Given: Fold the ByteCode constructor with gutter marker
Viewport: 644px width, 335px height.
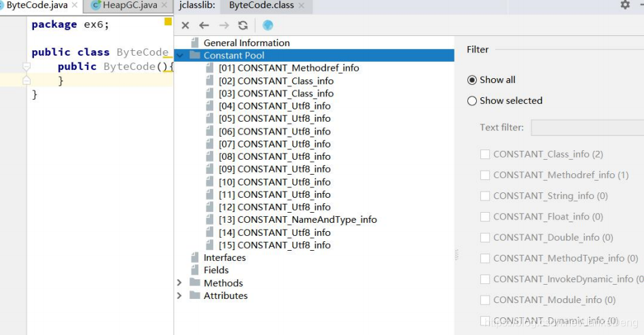Looking at the screenshot, I should (x=26, y=67).
